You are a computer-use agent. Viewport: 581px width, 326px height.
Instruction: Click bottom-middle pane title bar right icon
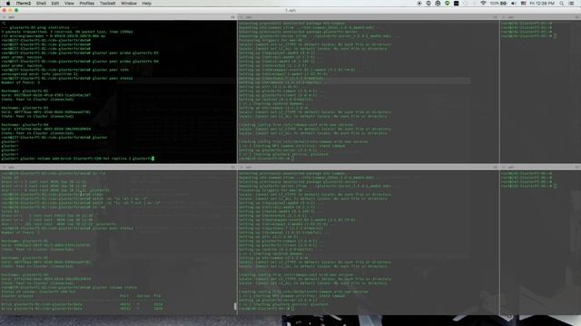click(x=495, y=168)
